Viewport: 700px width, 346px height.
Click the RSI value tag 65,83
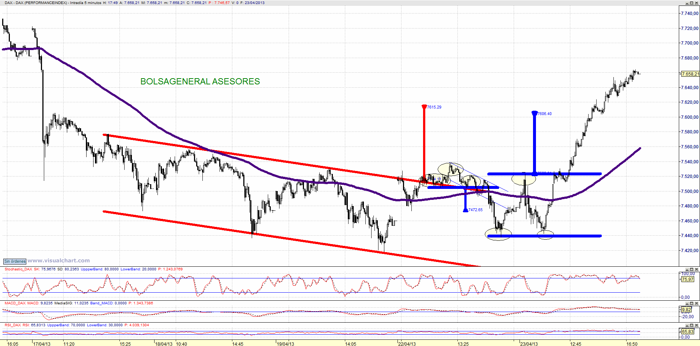pyautogui.click(x=688, y=332)
